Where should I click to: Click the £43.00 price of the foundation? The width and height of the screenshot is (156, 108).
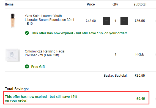pos(91,21)
